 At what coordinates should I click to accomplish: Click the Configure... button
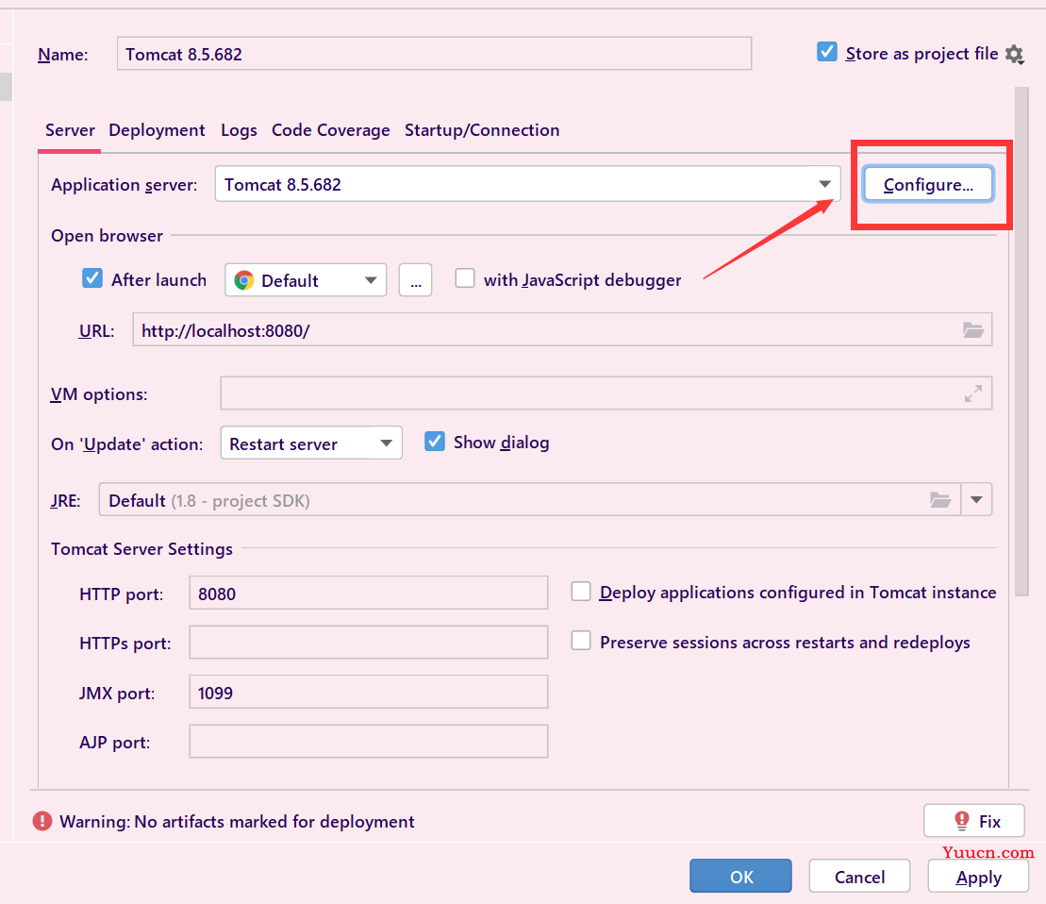tap(928, 184)
